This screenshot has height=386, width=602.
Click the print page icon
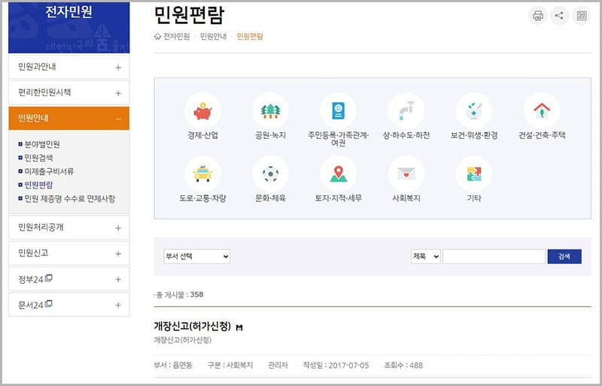click(x=537, y=16)
